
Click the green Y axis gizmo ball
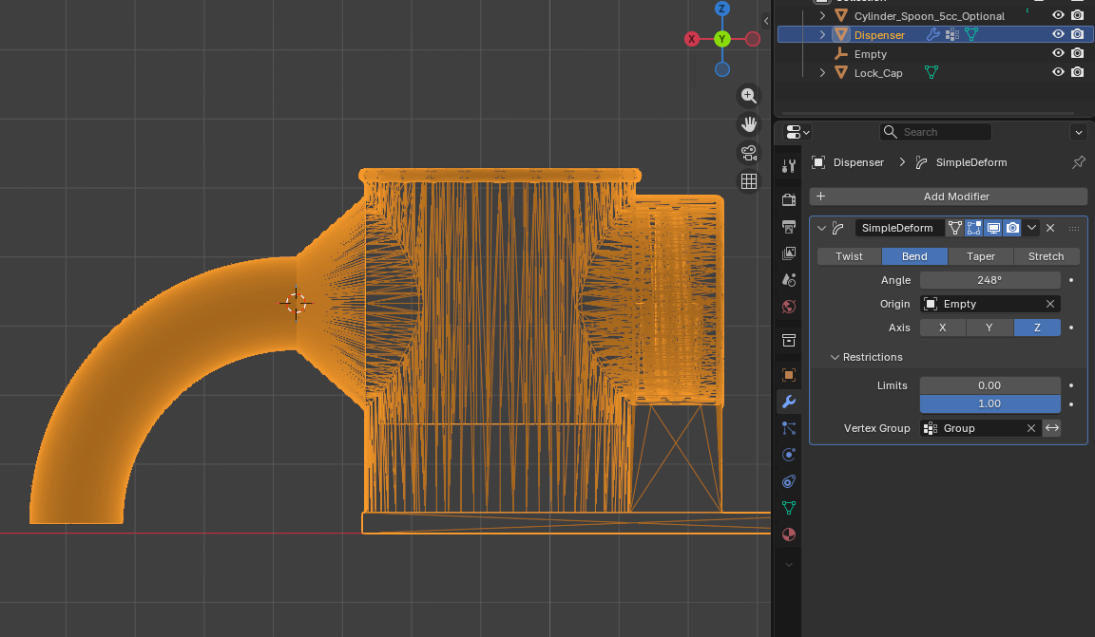pyautogui.click(x=722, y=39)
